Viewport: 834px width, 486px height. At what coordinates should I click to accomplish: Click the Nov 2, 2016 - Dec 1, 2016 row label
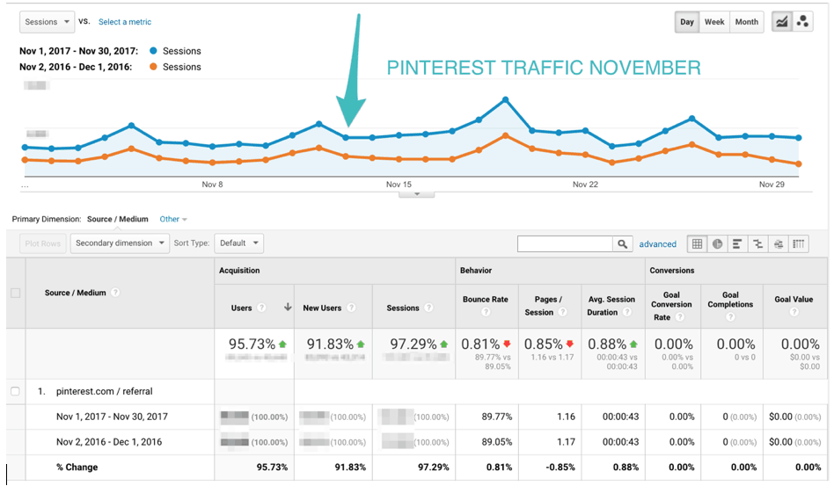(x=109, y=442)
